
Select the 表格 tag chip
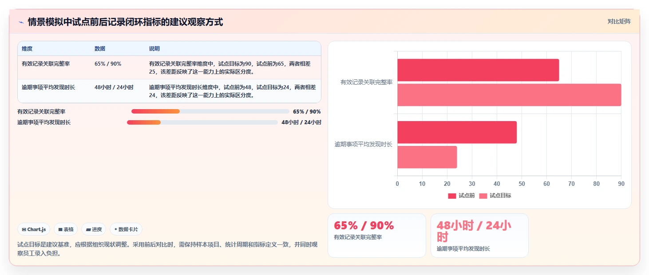pos(66,229)
